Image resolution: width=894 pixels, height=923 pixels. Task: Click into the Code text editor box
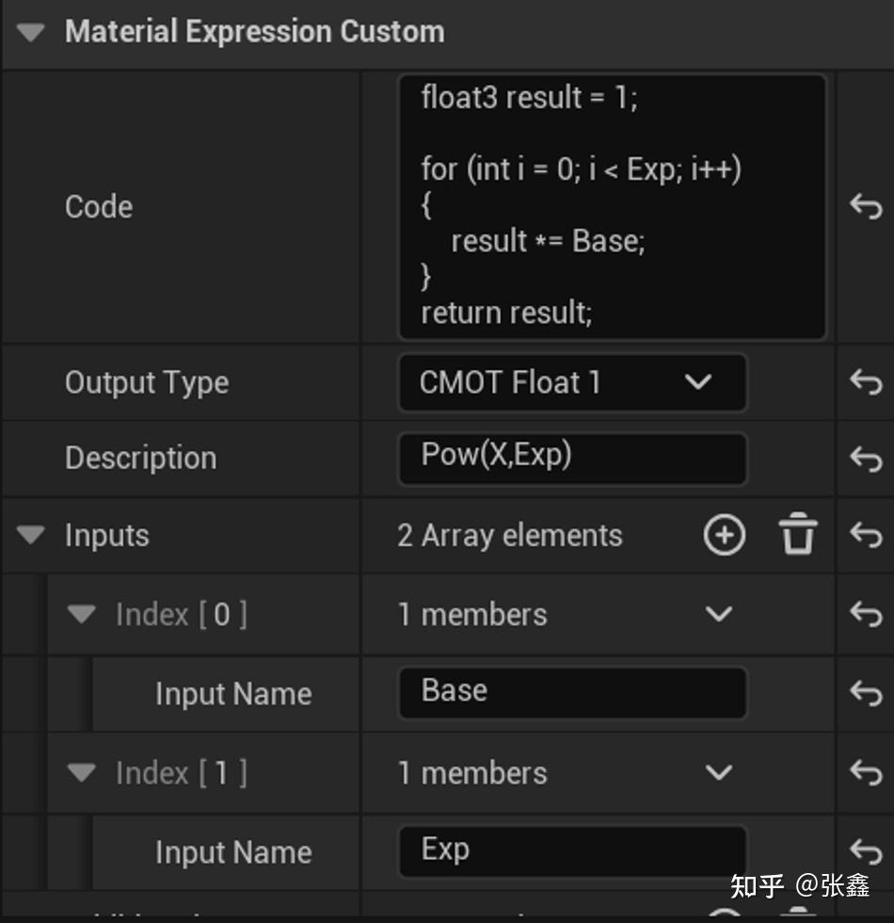612,206
